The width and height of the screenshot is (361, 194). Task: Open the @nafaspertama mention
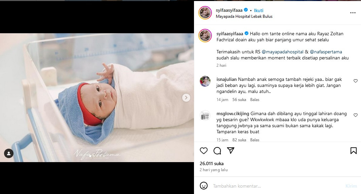tap(326, 52)
